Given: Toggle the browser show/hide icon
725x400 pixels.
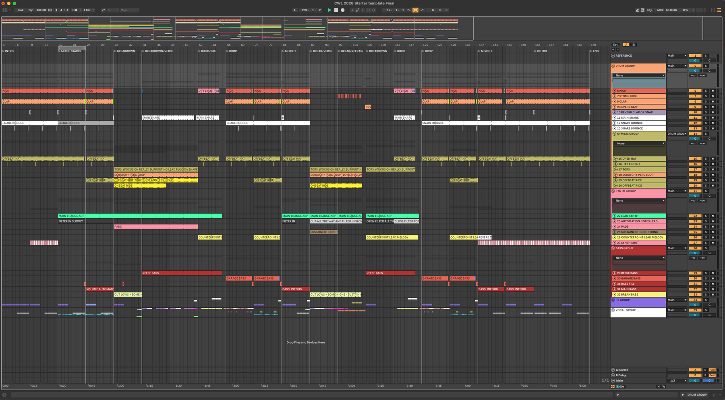Looking at the screenshot, I should (5, 10).
